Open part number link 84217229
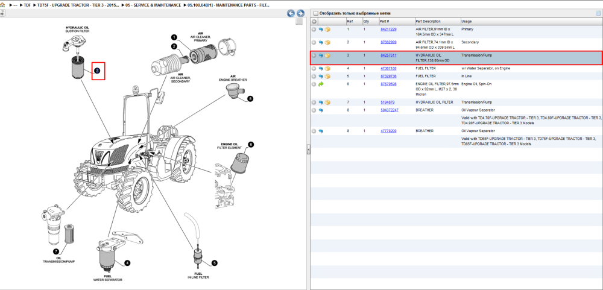 (x=388, y=29)
